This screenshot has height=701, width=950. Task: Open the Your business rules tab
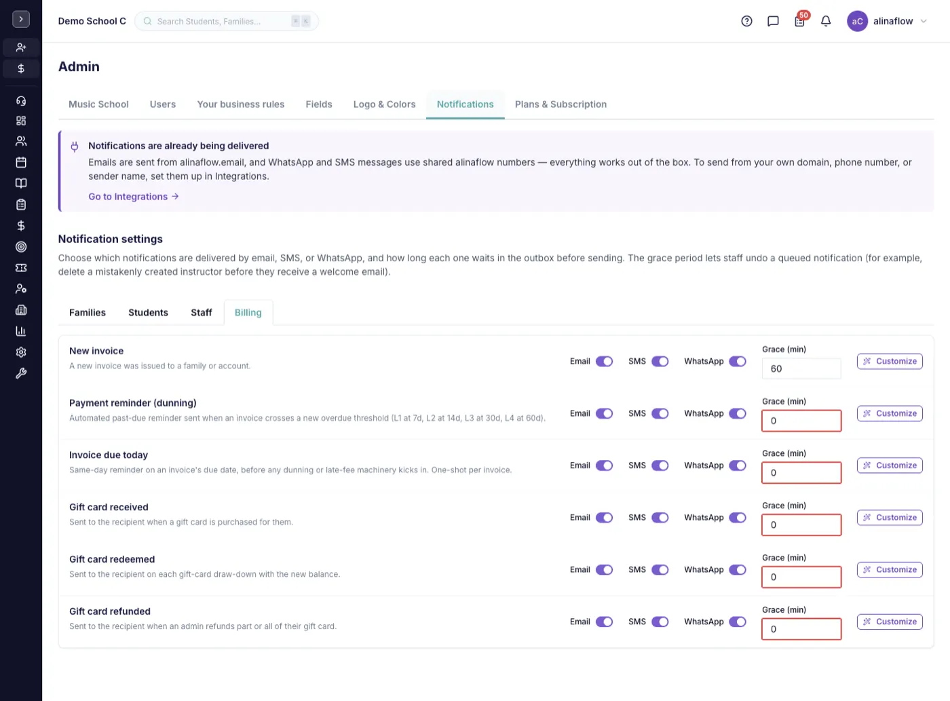[241, 105]
